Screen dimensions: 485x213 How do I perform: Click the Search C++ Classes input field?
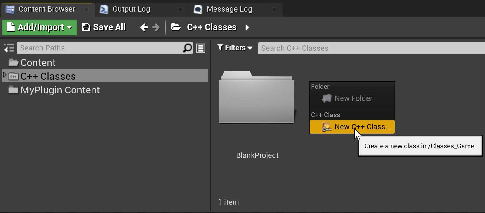click(342, 48)
